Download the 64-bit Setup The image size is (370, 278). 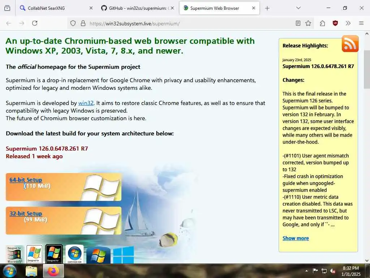[26, 180]
